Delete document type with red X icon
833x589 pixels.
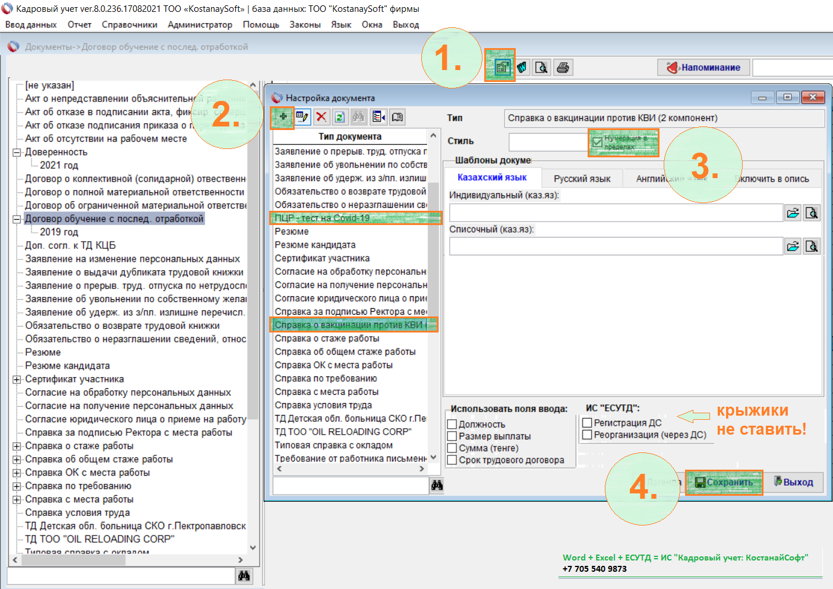[x=321, y=117]
